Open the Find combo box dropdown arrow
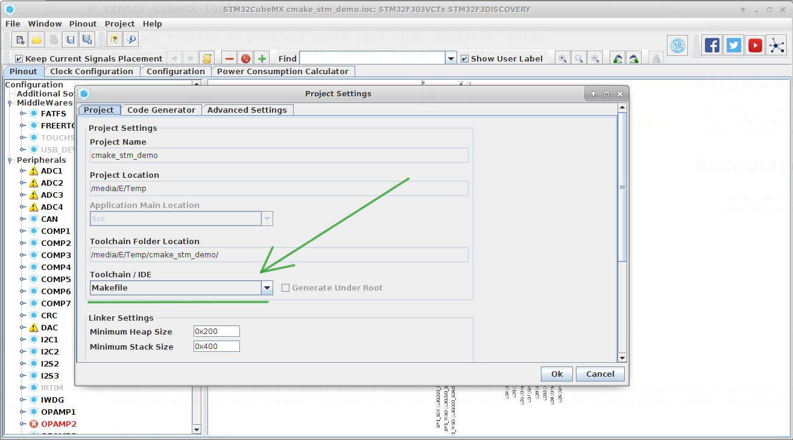793x440 pixels. tap(450, 58)
